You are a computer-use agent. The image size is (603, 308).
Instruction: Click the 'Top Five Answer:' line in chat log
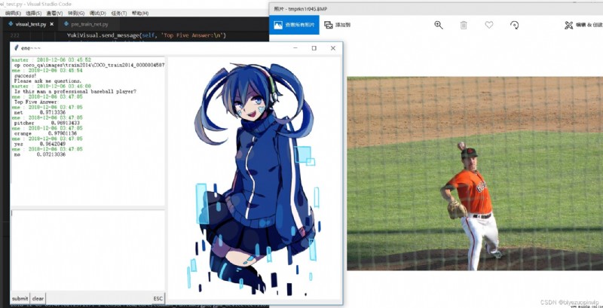36,102
